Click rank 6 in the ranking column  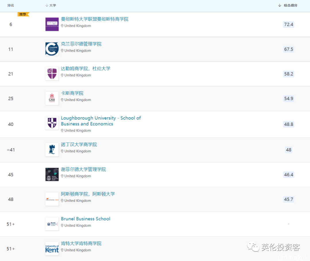point(11,24)
